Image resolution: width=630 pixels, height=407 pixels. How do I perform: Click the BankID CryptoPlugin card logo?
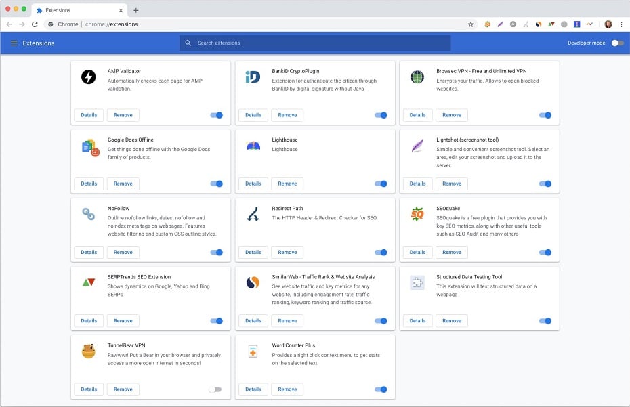point(253,77)
